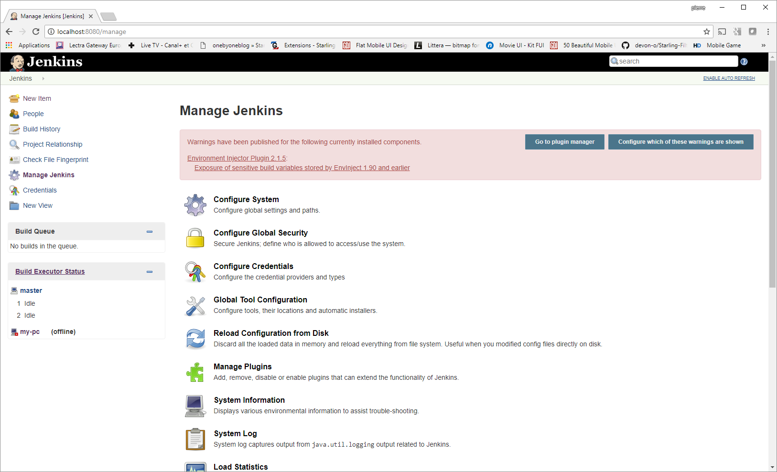The height and width of the screenshot is (472, 777).
Task: Click the Reload Configuration from Disk icon
Action: click(x=195, y=339)
